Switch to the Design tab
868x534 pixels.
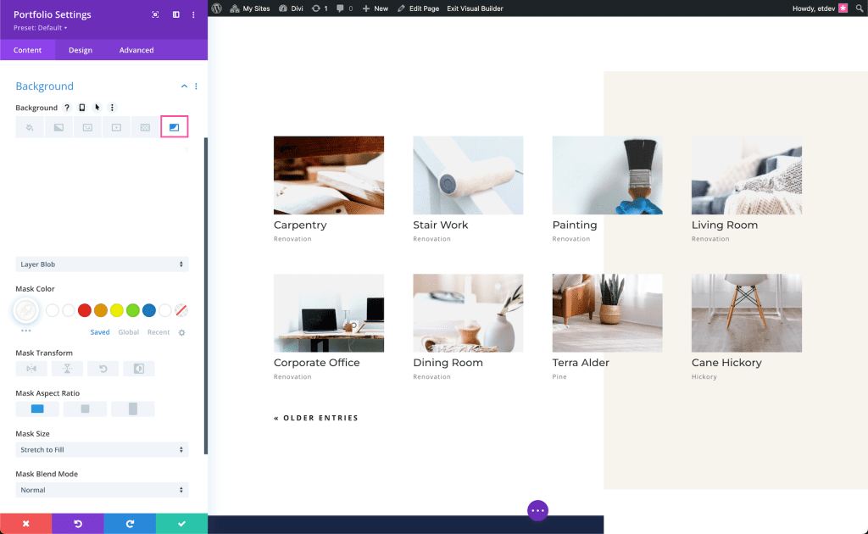80,49
